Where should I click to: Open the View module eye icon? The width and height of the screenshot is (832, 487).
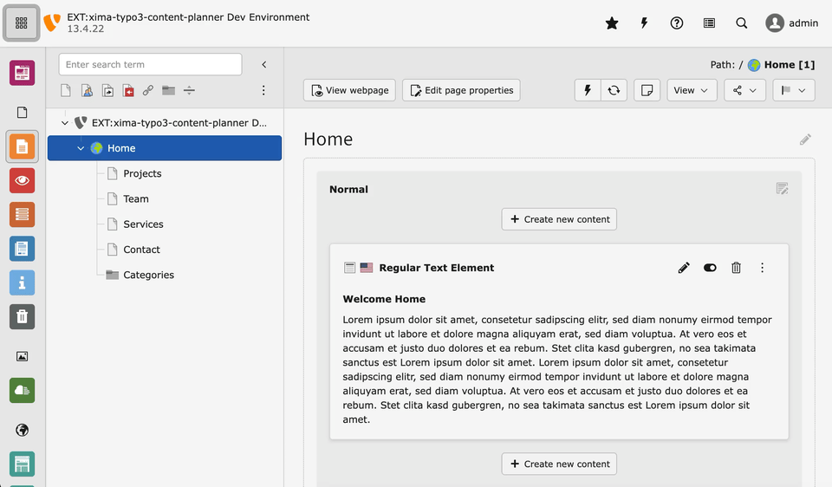click(22, 180)
